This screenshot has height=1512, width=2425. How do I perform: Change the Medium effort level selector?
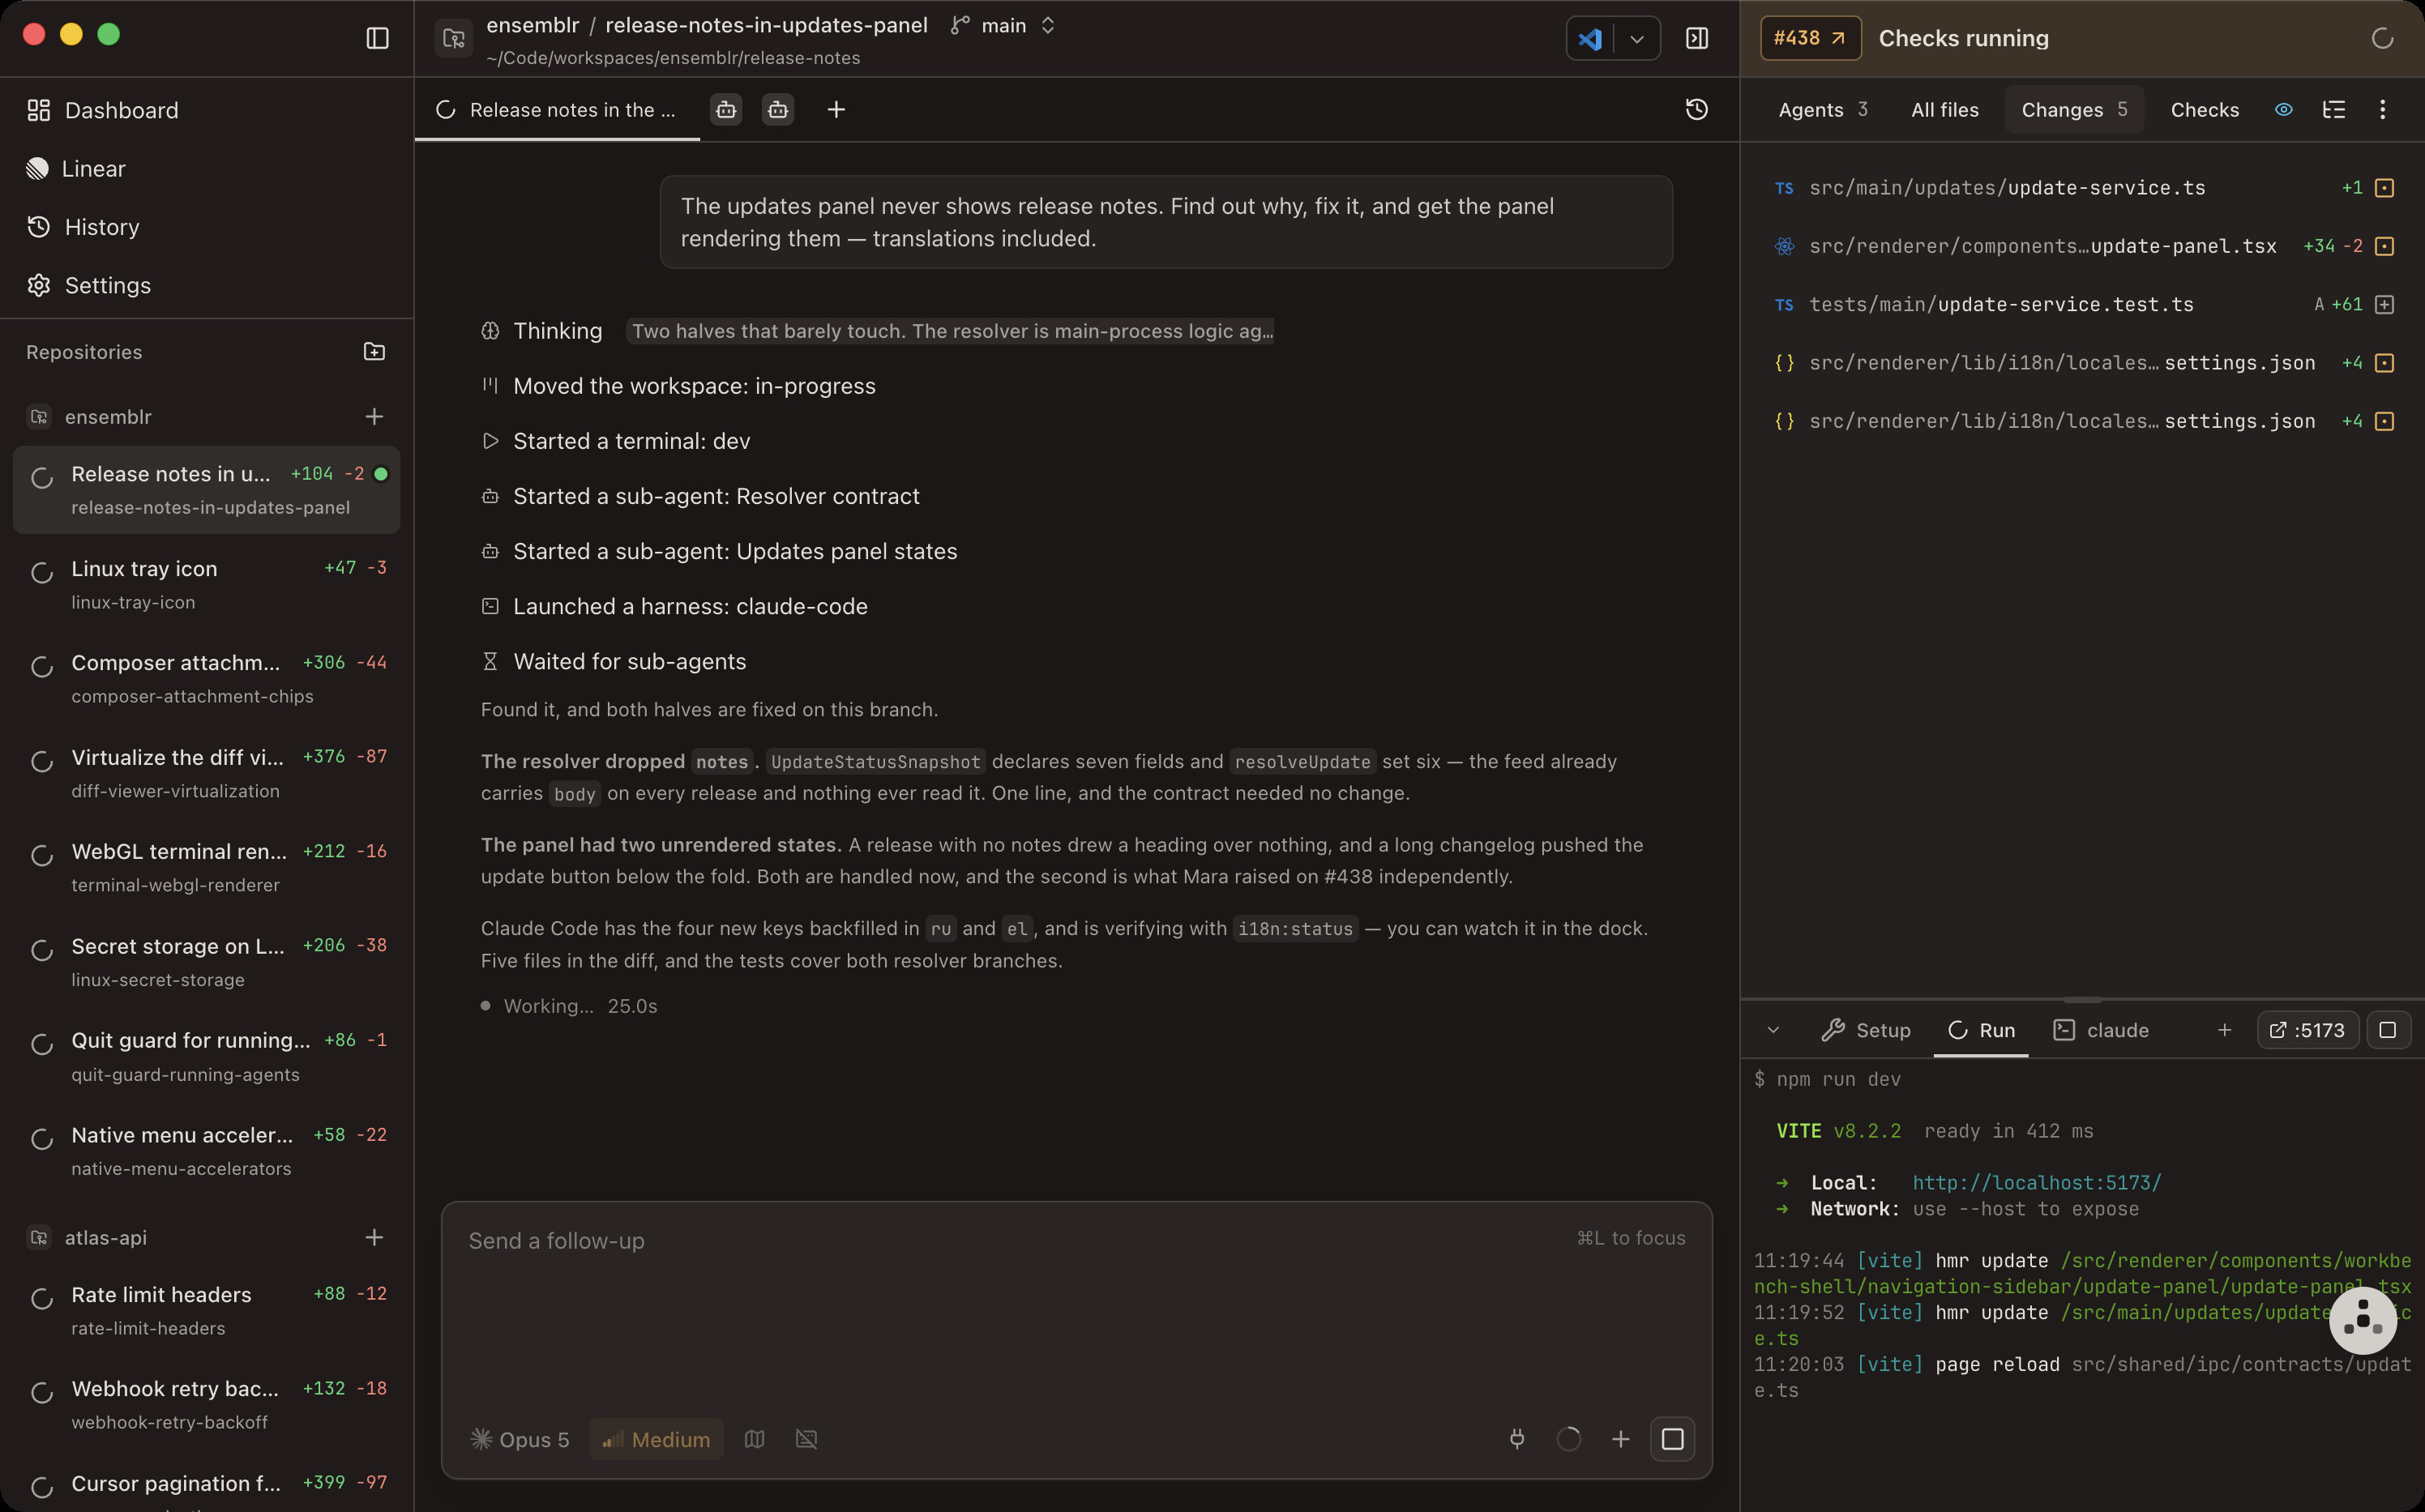(656, 1439)
